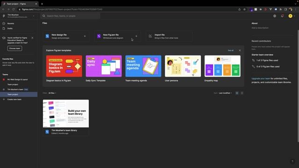Click the blue design file icon

pos(47,36)
